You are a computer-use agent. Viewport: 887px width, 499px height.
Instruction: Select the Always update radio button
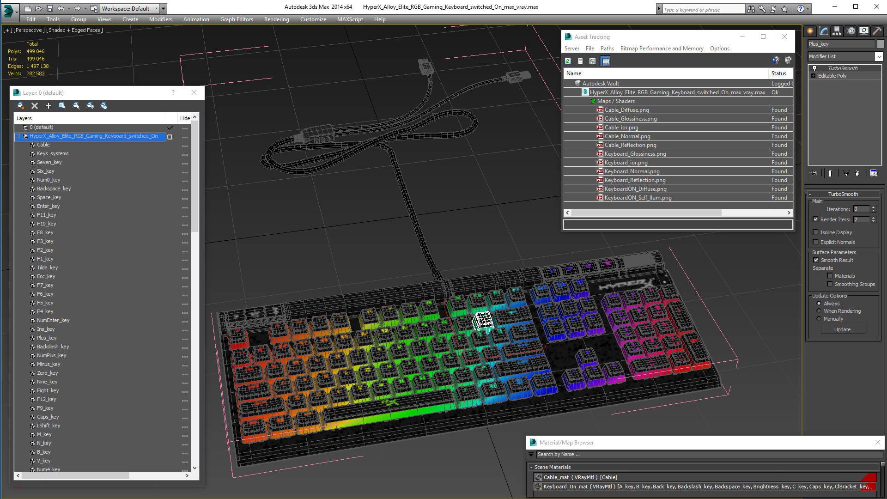click(819, 304)
